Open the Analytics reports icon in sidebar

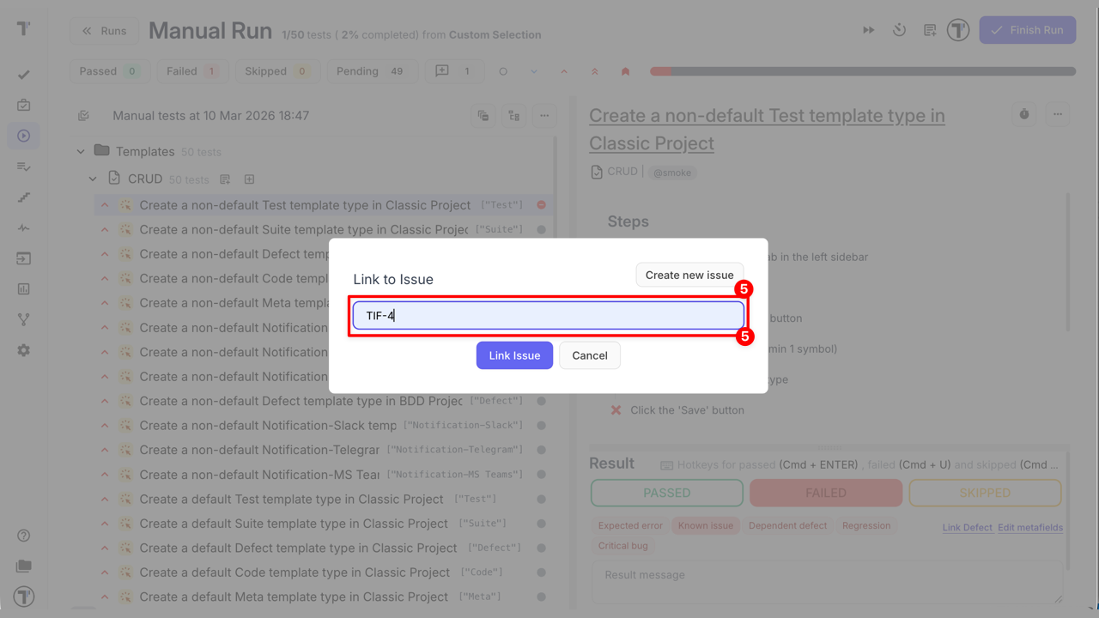[23, 289]
